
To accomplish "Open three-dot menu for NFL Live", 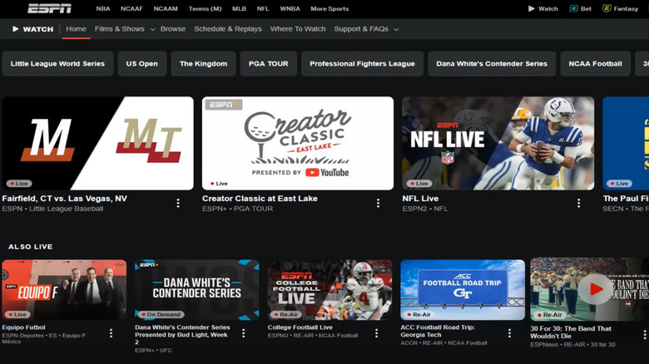I will [x=578, y=203].
